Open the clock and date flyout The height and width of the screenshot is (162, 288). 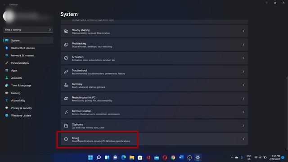(x=274, y=157)
